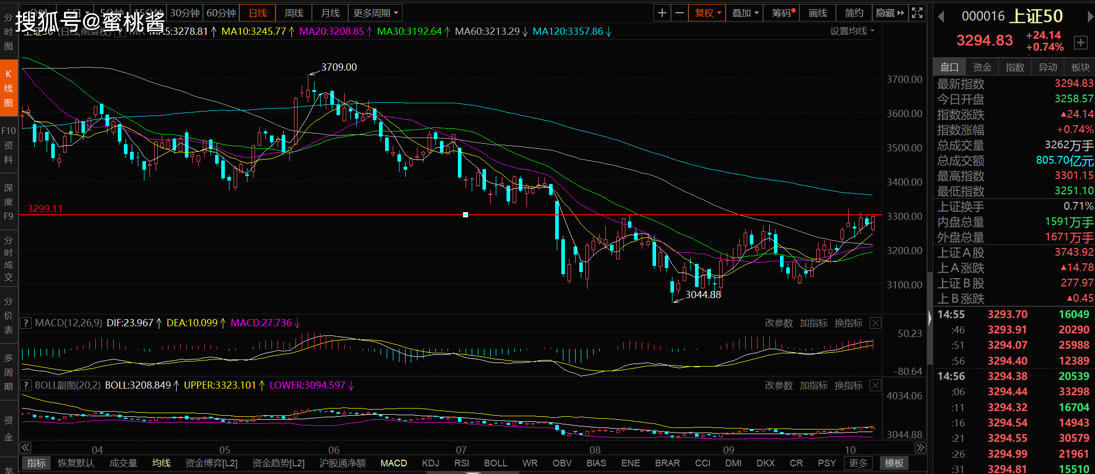Click 恢复默认 restore defaults button
This screenshot has width=1095, height=474.
(76, 463)
